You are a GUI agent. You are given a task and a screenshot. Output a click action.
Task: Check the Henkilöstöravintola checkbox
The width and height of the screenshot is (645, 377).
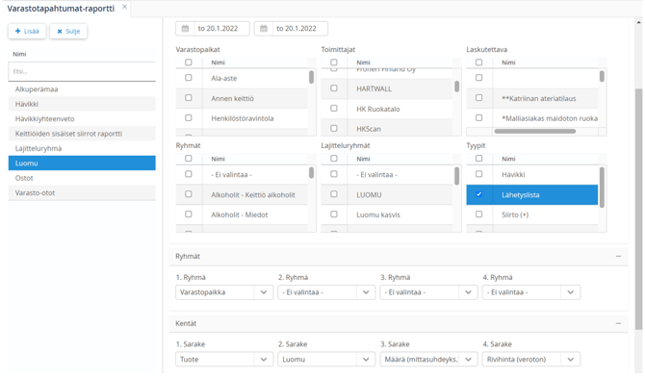pyautogui.click(x=189, y=118)
